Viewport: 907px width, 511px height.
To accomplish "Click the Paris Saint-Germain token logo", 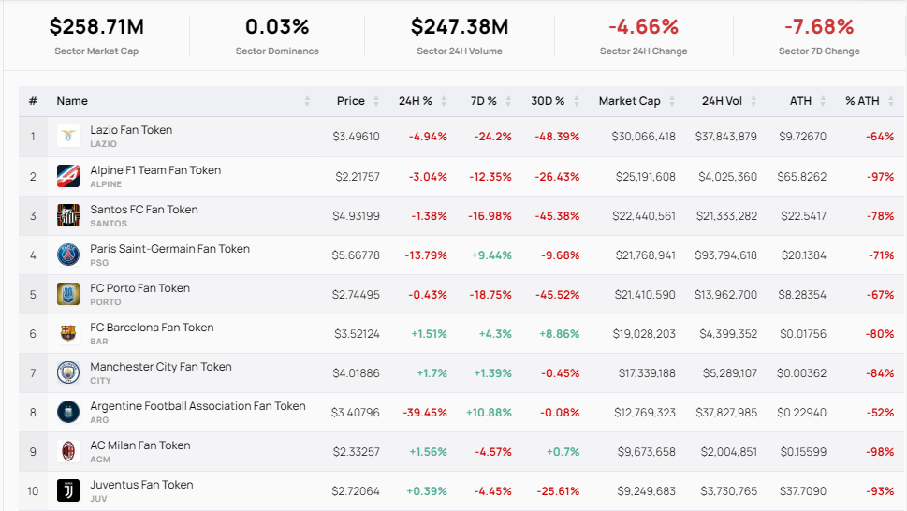I will point(68,255).
